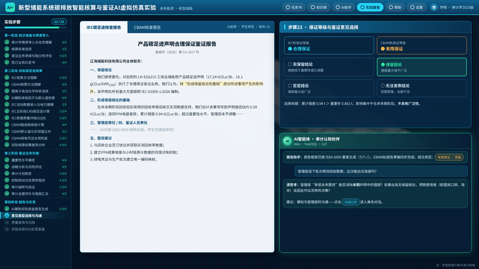Screen dimensions: 479x269
Task: Click section header 第三阶段 鉴证业务实施
Action: pos(21,153)
